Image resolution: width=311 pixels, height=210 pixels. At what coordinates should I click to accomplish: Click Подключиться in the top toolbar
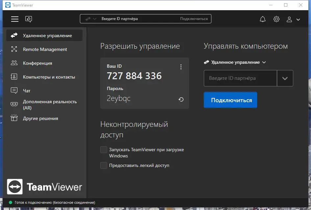coord(194,19)
